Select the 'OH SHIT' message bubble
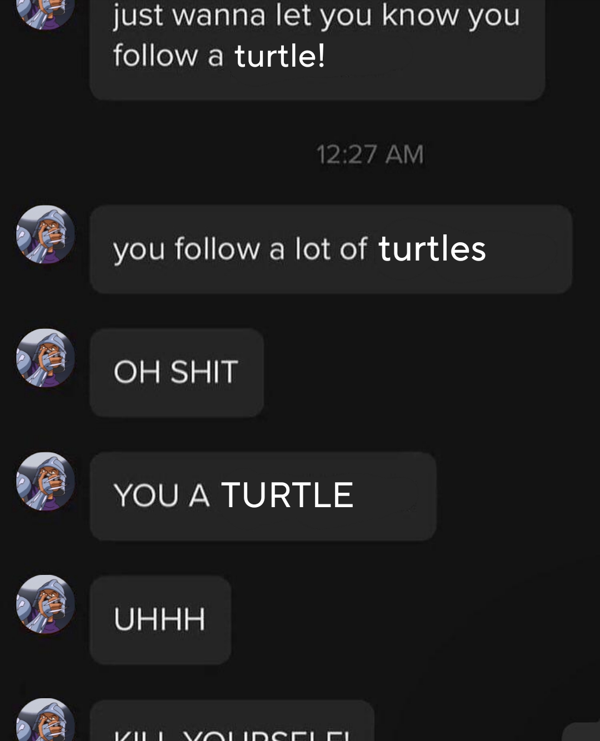Screen dimensions: 600x741 tap(176, 372)
